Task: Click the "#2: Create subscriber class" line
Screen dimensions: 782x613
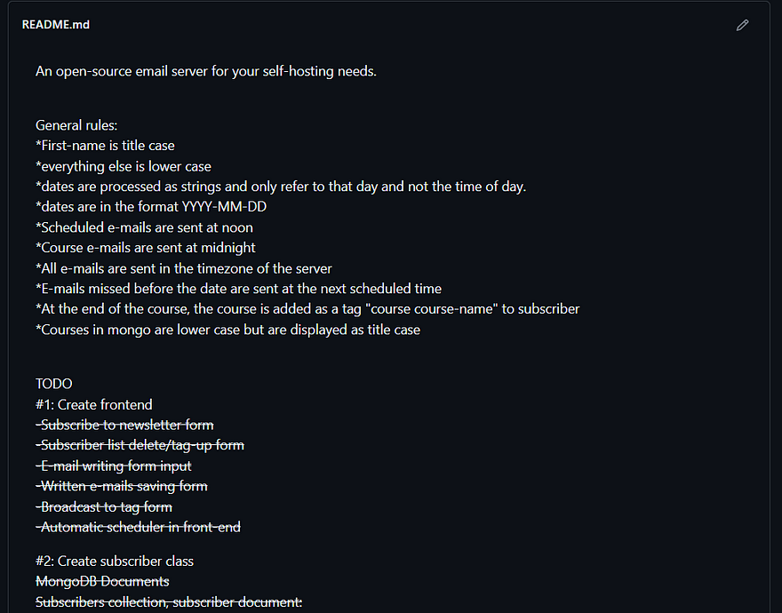Action: point(115,561)
